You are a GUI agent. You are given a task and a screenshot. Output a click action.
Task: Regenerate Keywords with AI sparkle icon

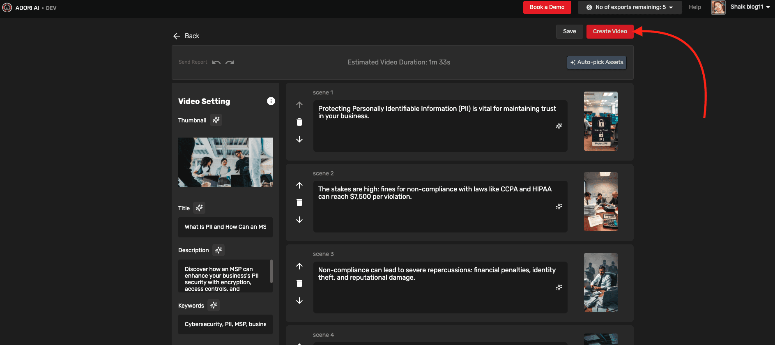coord(214,305)
